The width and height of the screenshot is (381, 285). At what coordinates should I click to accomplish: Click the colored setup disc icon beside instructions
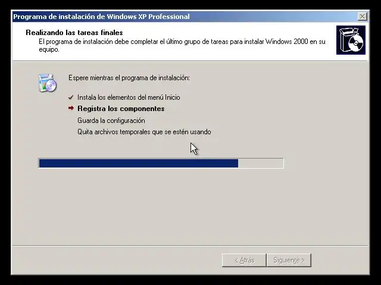(48, 83)
